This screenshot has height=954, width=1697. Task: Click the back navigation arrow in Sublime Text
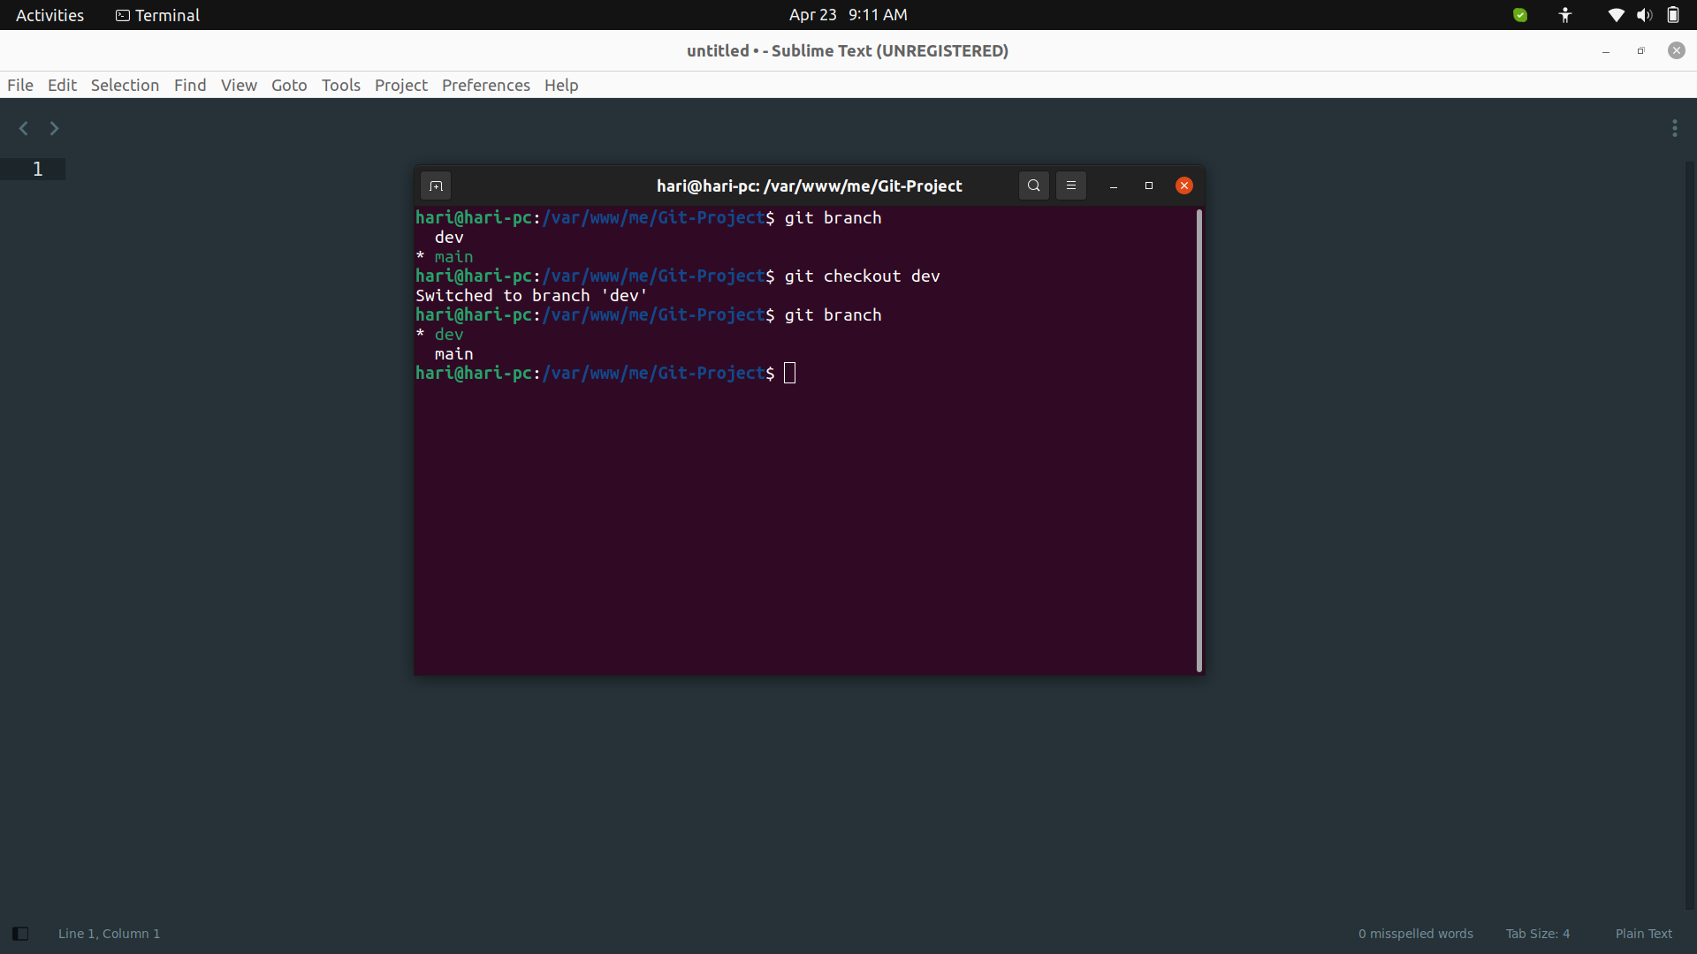[x=22, y=128]
